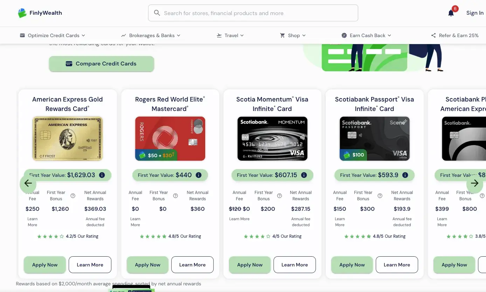Apply Now for Scotia Momentum Visa Infinite

pos(250,265)
